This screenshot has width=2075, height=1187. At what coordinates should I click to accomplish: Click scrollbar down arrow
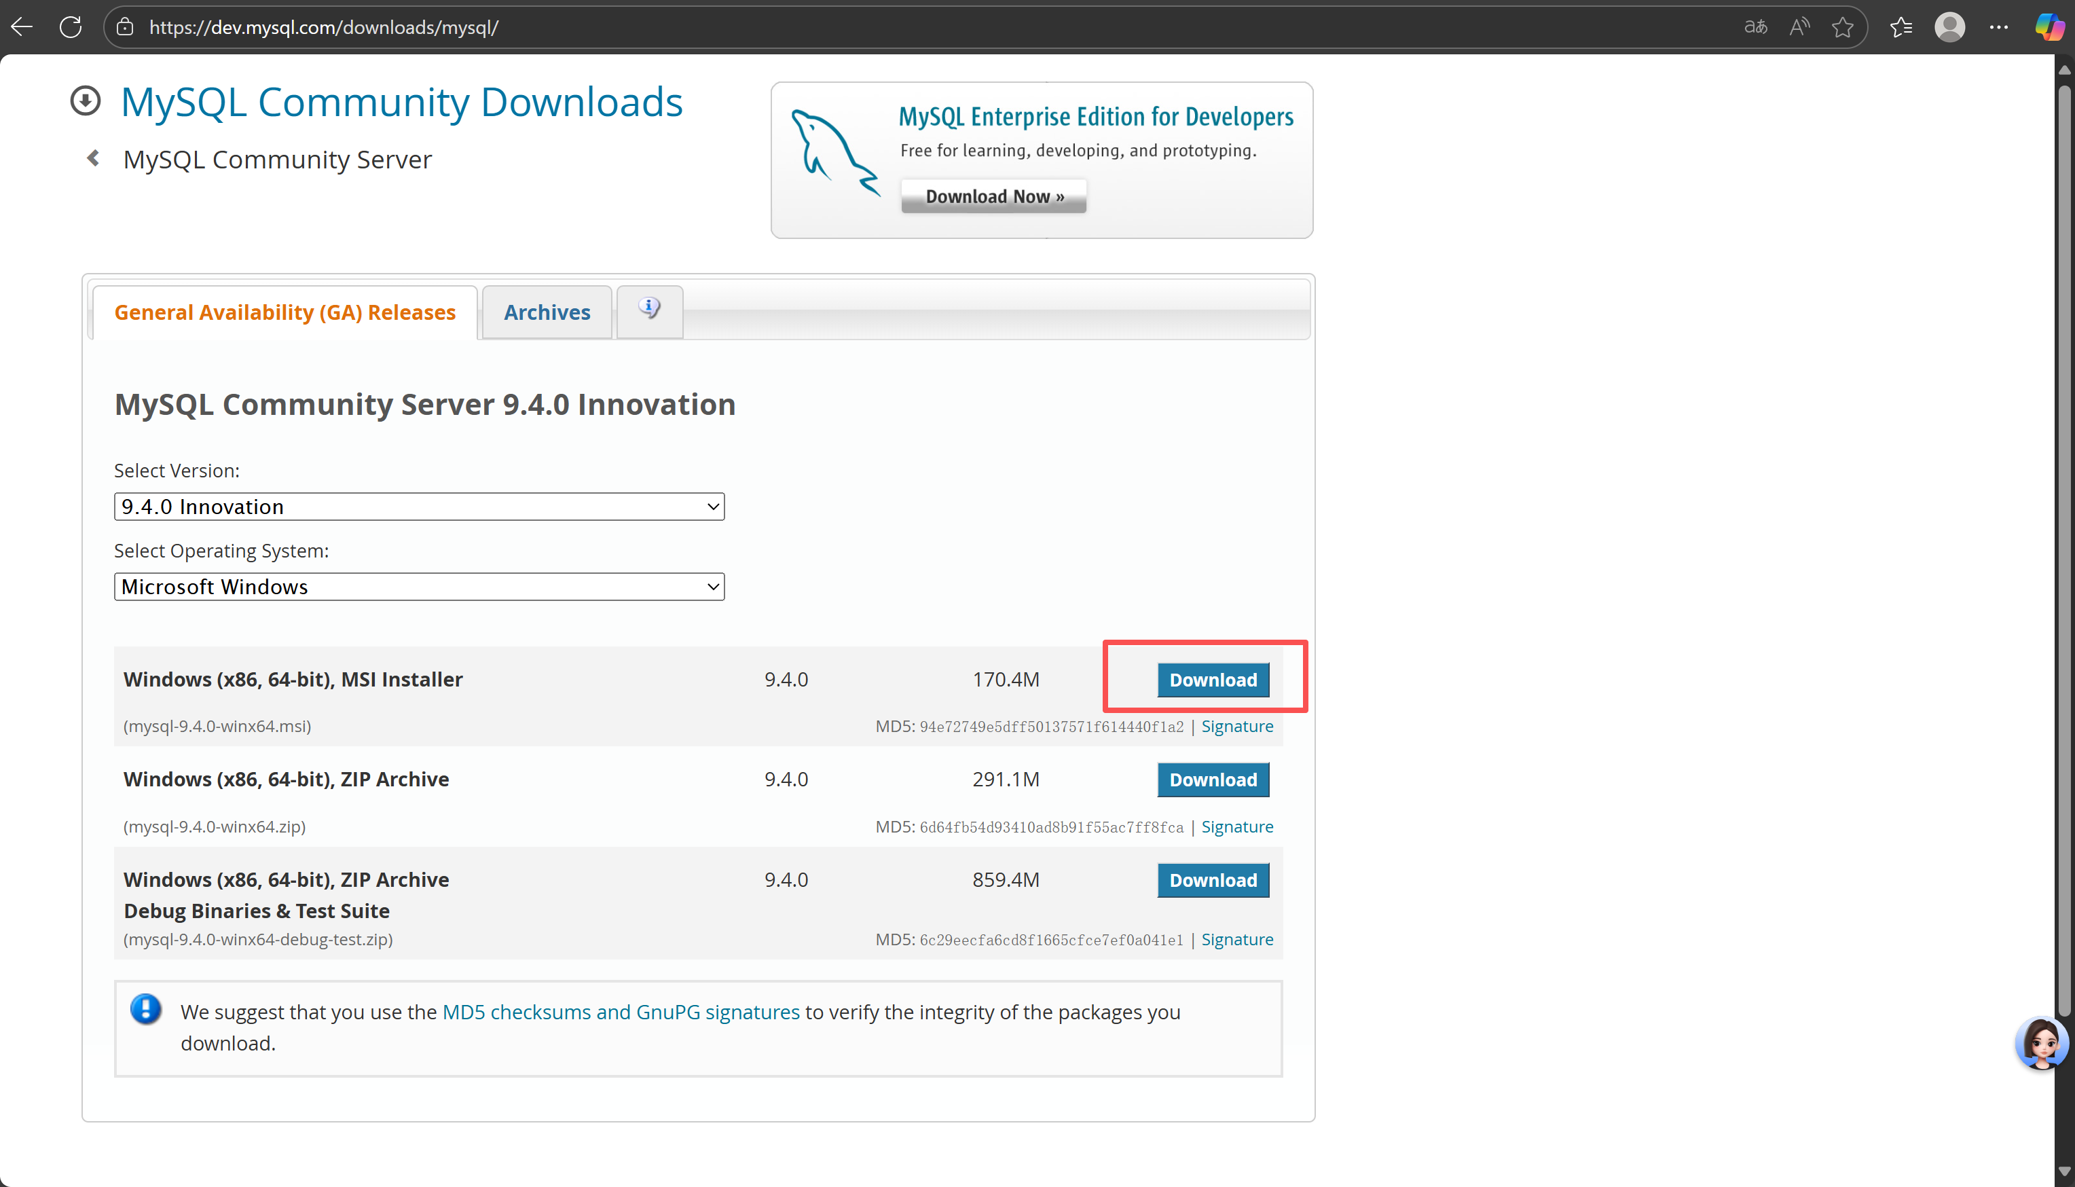[x=2063, y=1171]
